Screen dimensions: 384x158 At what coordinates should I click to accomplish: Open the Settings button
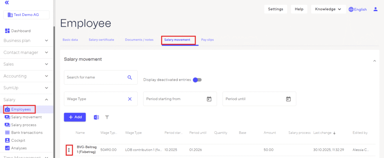275,9
